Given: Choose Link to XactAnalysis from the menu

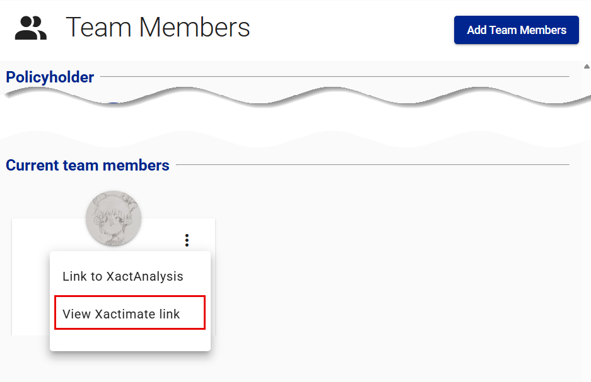Looking at the screenshot, I should coord(123,276).
